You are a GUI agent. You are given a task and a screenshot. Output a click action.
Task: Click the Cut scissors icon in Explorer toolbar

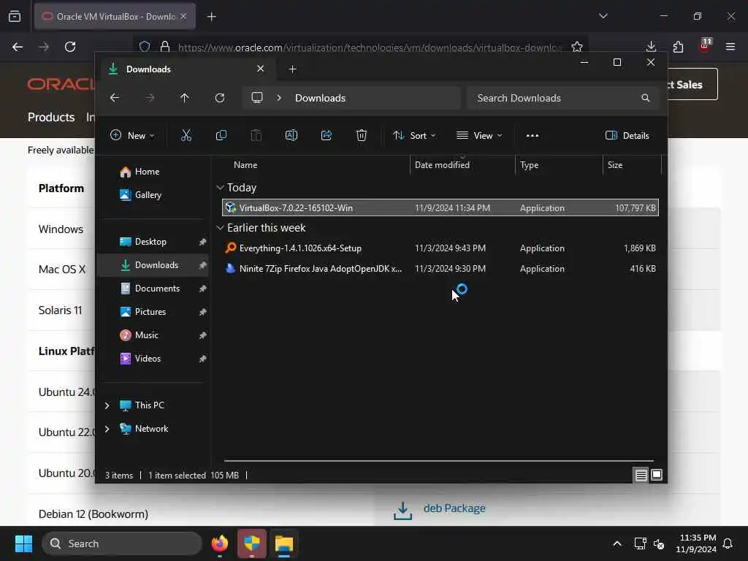click(186, 135)
